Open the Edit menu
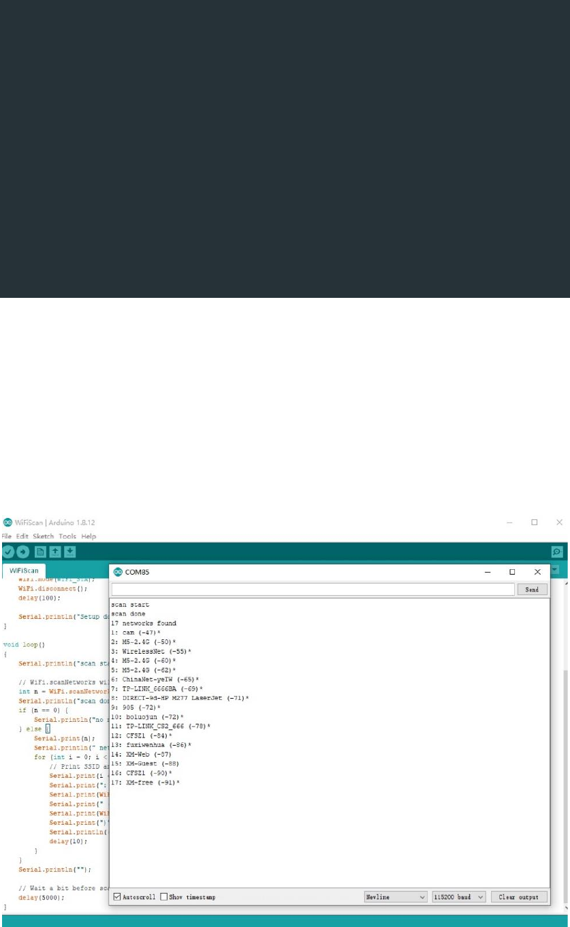Viewport: 570px width, 927px height. click(22, 536)
